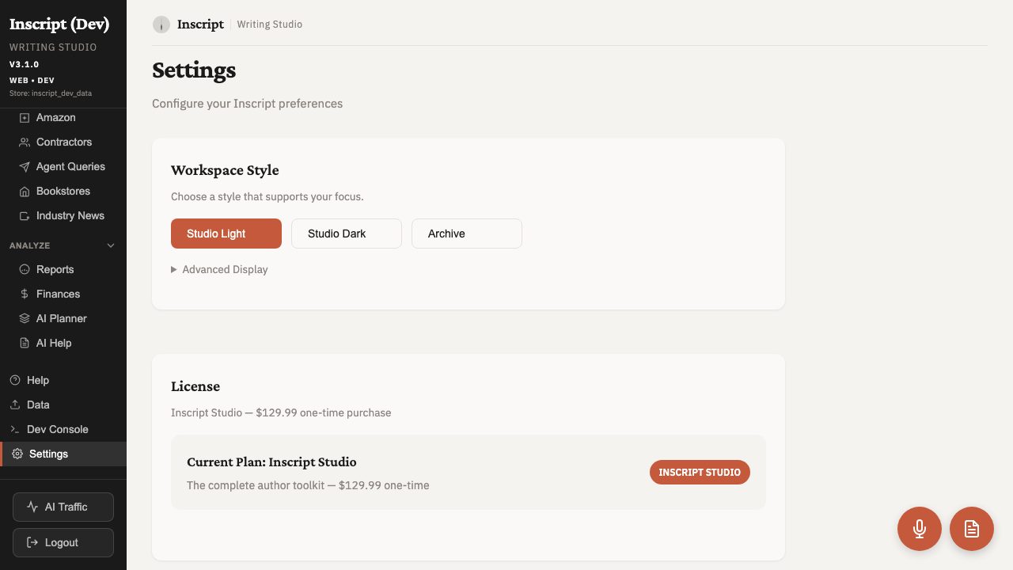Select the Bookstores sidebar item
This screenshot has width=1013, height=570.
pos(63,191)
